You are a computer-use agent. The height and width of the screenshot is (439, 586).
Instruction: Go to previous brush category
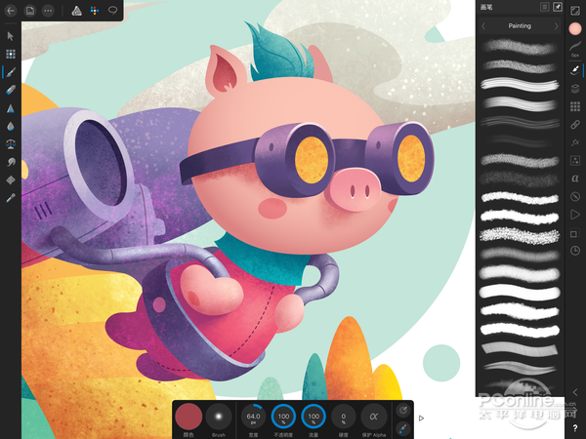[483, 26]
